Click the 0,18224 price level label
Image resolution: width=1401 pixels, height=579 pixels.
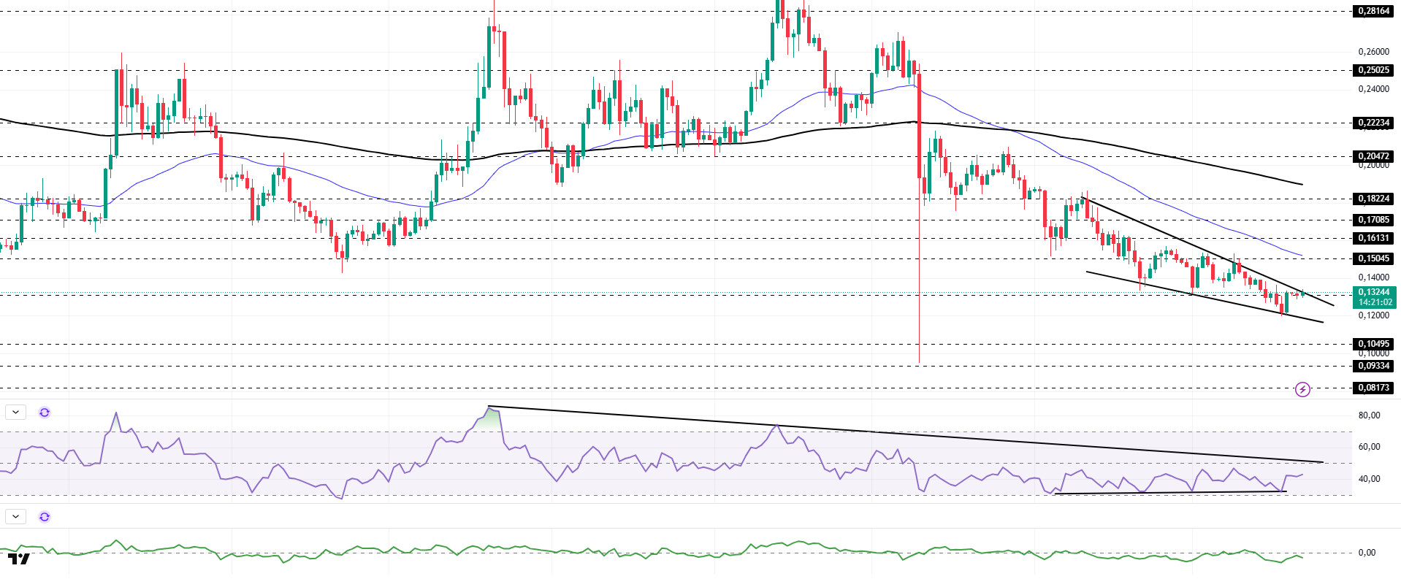coord(1373,199)
